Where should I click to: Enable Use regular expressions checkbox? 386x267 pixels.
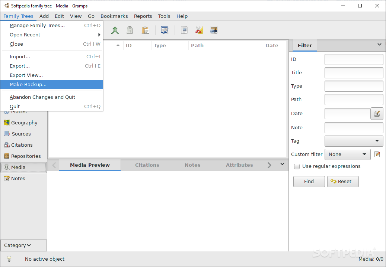coord(297,166)
